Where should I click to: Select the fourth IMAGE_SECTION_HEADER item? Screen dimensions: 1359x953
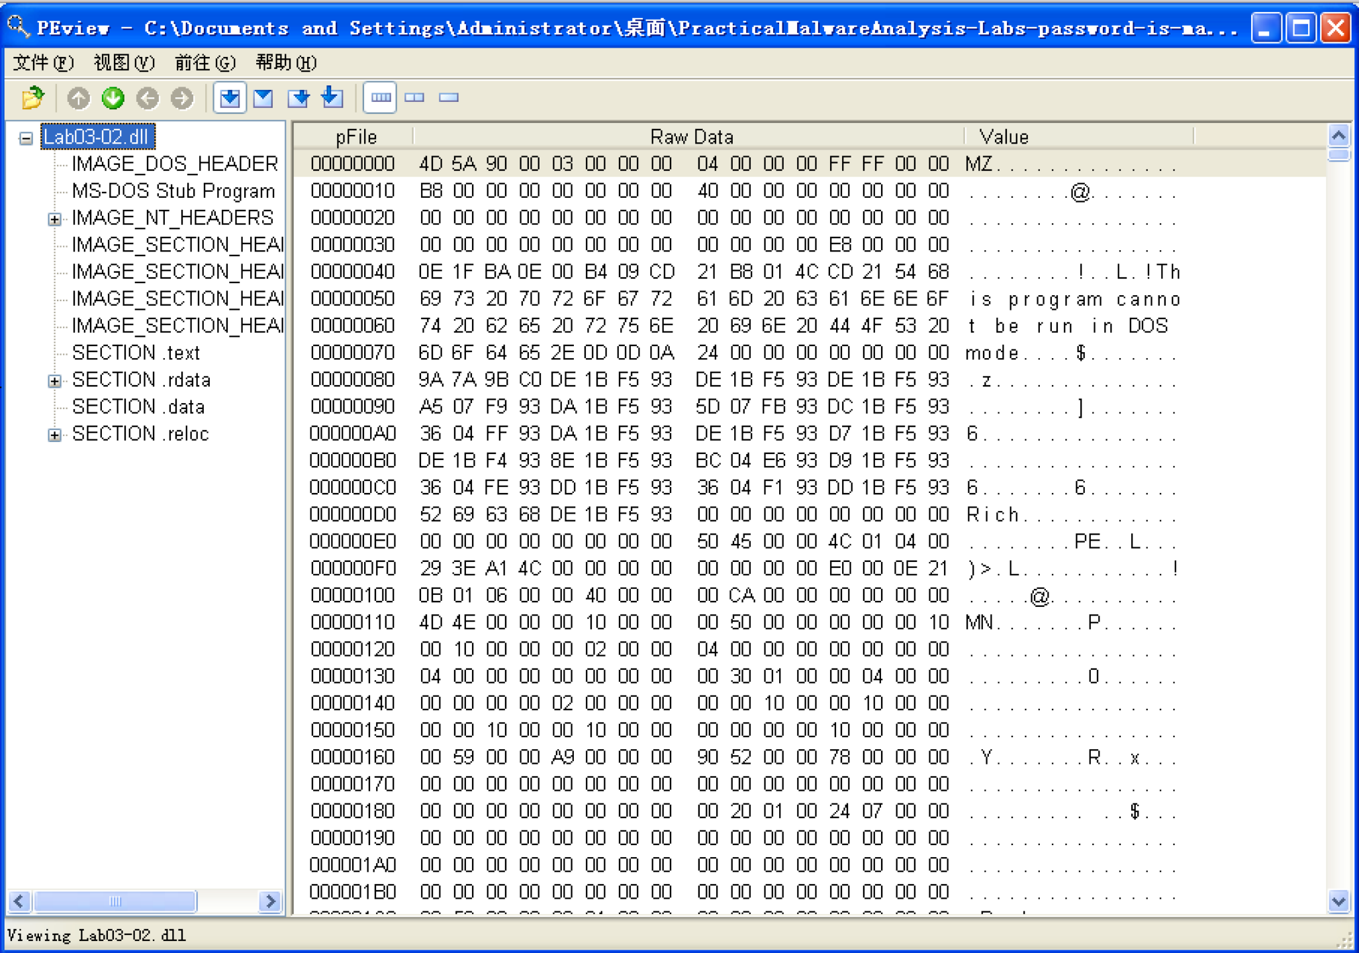pos(177,326)
